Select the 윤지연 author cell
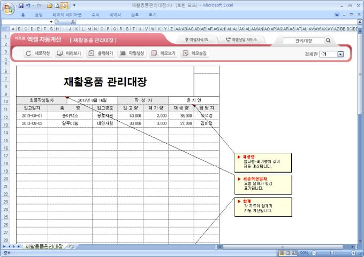The image size is (364, 257). point(194,100)
